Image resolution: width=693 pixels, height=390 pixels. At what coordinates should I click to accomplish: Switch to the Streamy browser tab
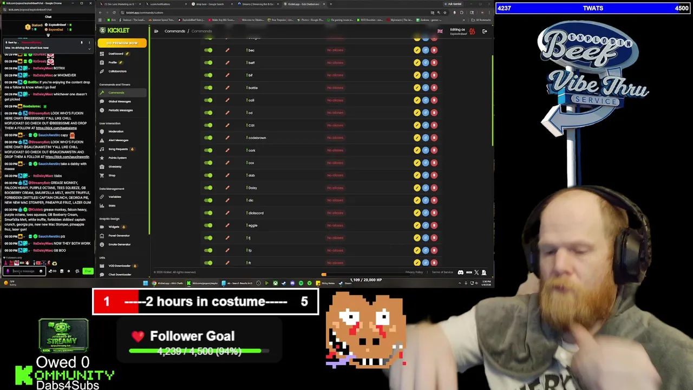[x=259, y=4]
